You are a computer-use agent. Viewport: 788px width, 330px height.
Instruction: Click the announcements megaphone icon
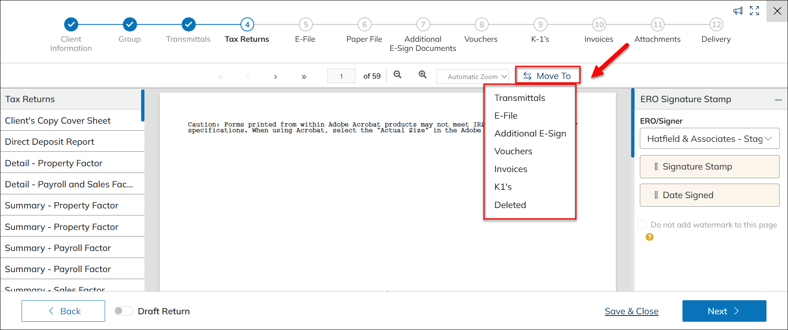738,11
